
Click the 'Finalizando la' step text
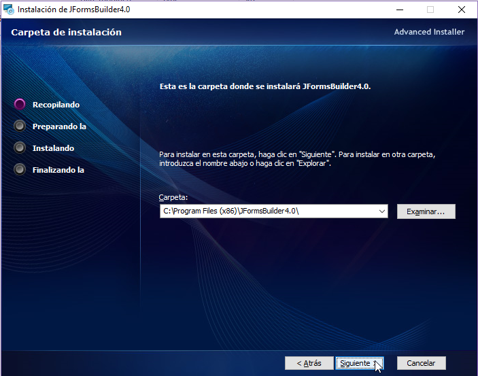(x=58, y=170)
